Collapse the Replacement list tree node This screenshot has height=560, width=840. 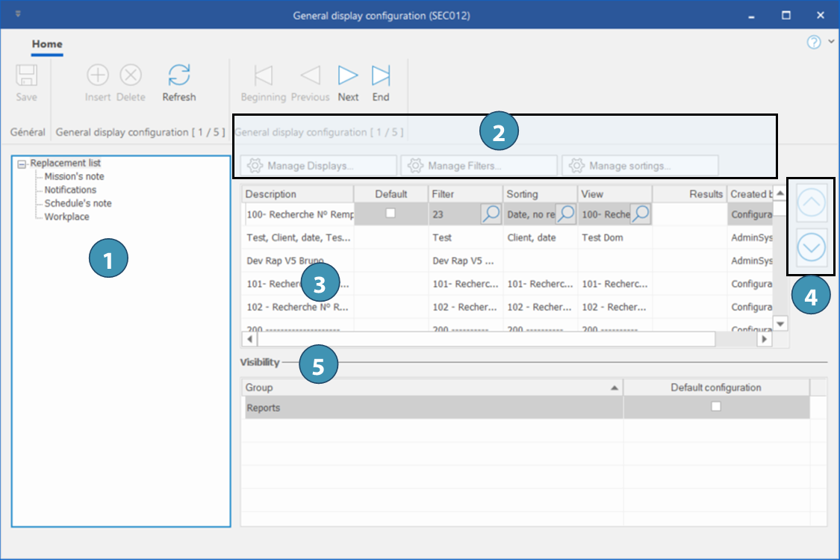pyautogui.click(x=22, y=164)
